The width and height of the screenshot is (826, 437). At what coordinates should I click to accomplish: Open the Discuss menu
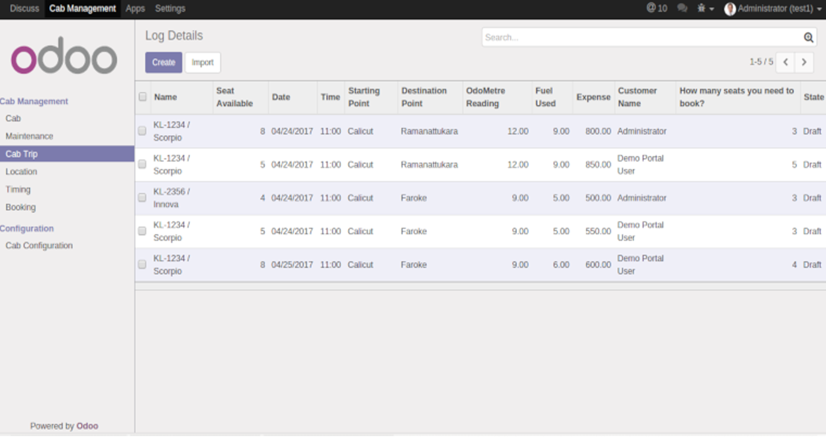click(24, 8)
